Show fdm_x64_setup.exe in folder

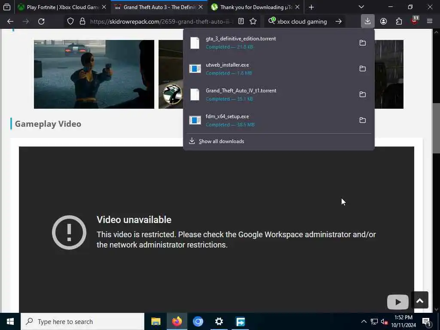pos(363,120)
